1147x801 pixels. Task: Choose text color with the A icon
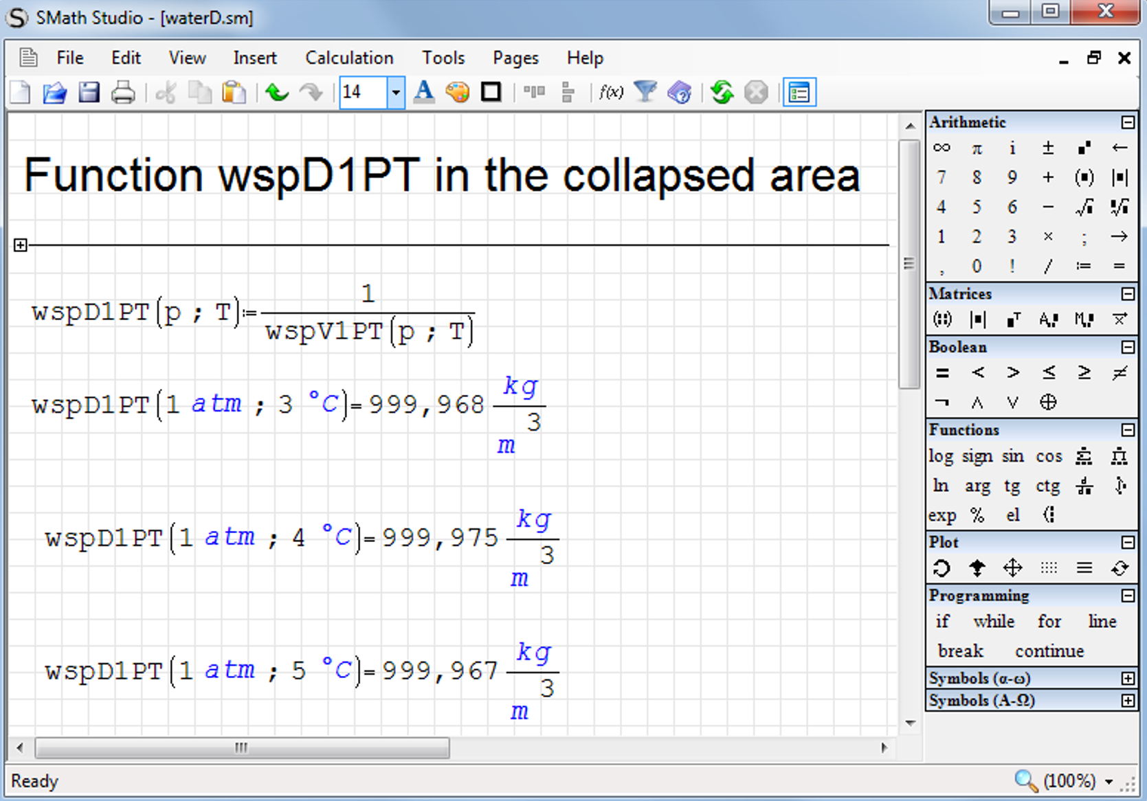pos(424,92)
